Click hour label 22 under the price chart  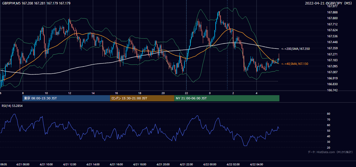pos(187,93)
